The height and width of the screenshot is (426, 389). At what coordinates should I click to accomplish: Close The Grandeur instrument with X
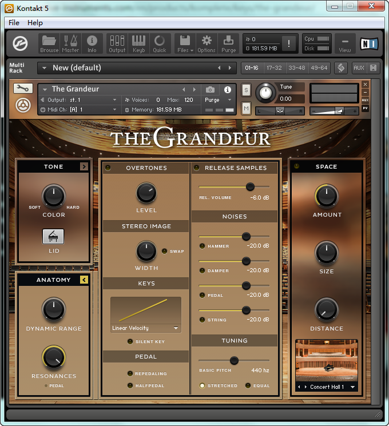(x=366, y=84)
